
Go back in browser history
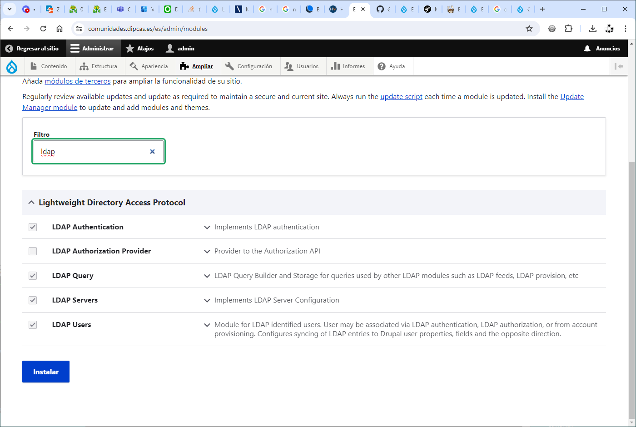(x=11, y=29)
